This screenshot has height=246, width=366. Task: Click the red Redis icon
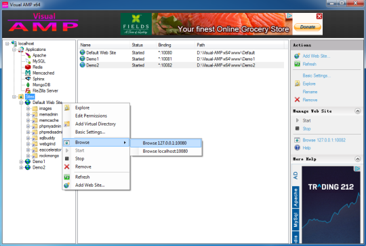click(28, 67)
